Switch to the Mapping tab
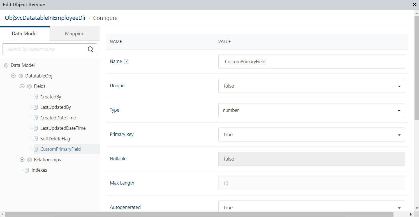419x217 pixels. tap(75, 34)
